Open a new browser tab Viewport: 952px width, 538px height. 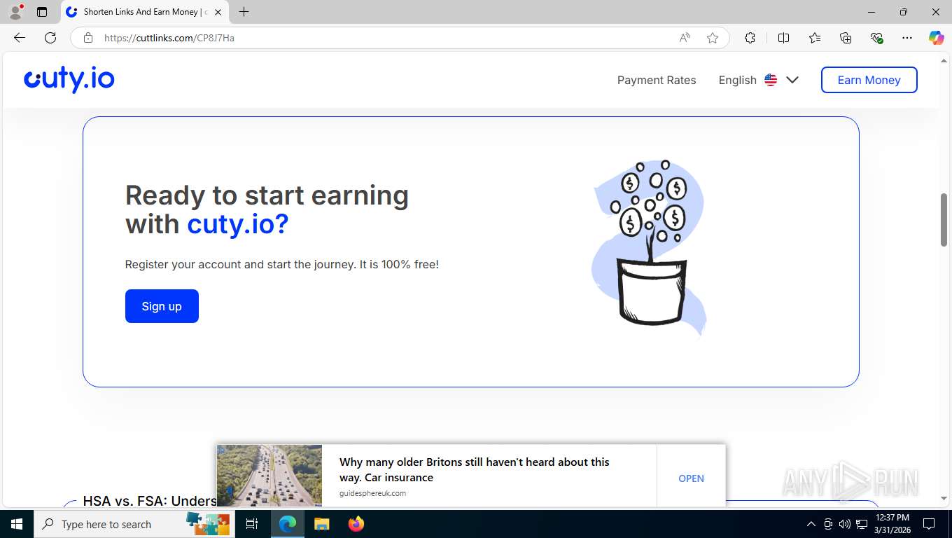[x=244, y=12]
